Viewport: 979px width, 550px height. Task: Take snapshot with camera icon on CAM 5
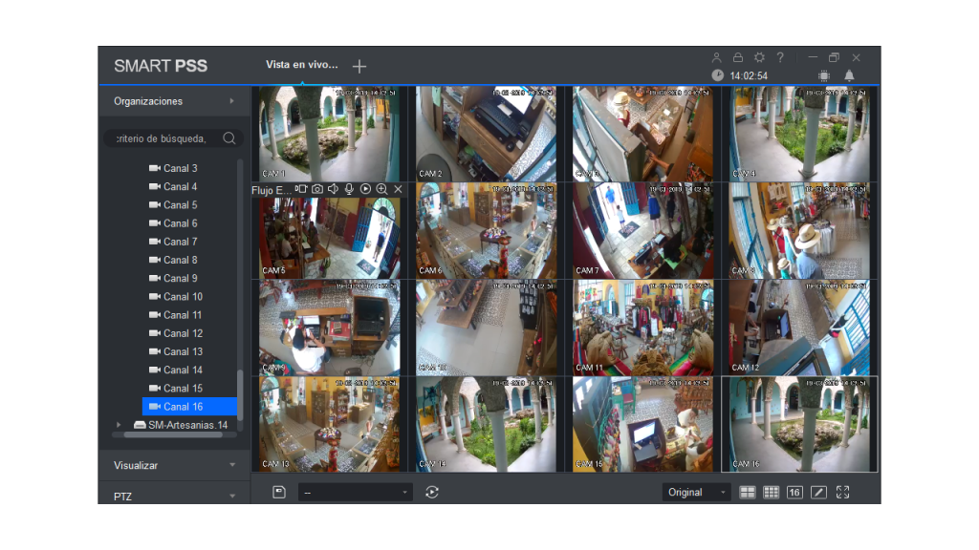317,189
